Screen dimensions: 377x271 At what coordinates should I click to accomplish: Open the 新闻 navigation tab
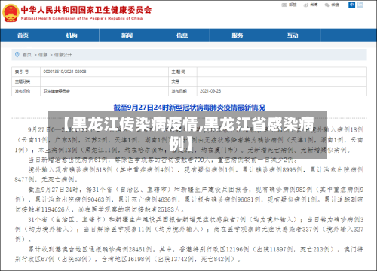click(127, 35)
